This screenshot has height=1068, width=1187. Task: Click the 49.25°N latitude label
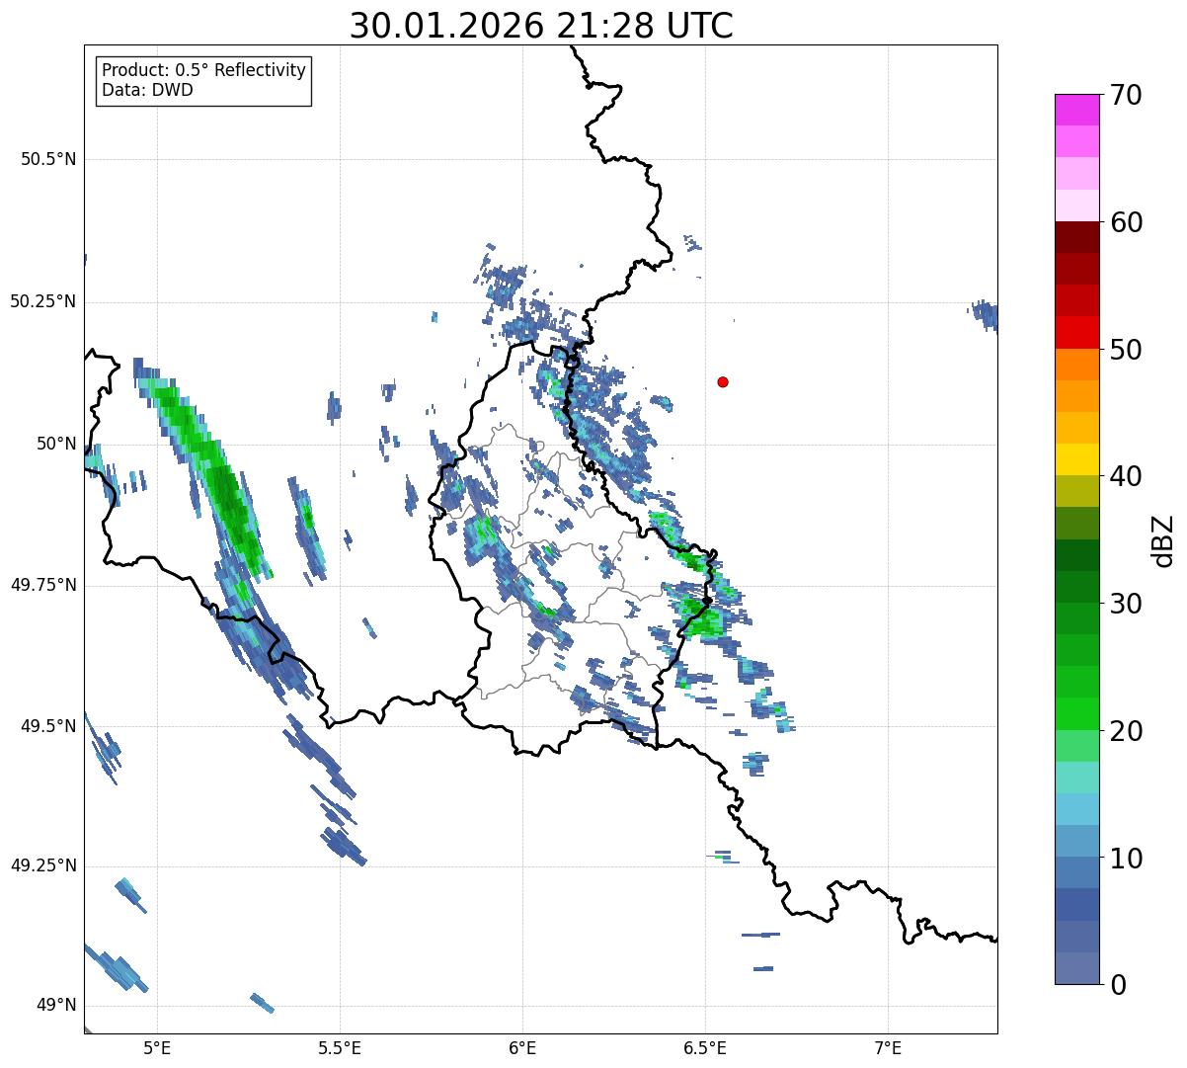pos(42,866)
